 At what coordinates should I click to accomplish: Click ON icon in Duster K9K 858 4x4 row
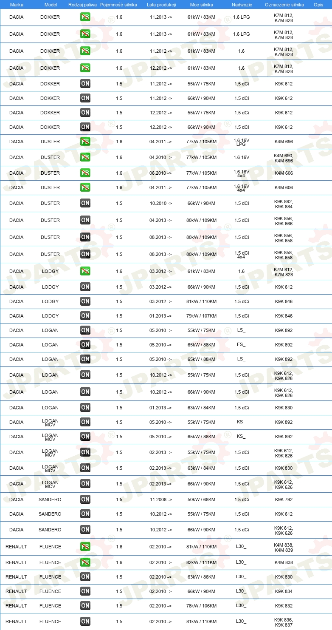point(85,254)
